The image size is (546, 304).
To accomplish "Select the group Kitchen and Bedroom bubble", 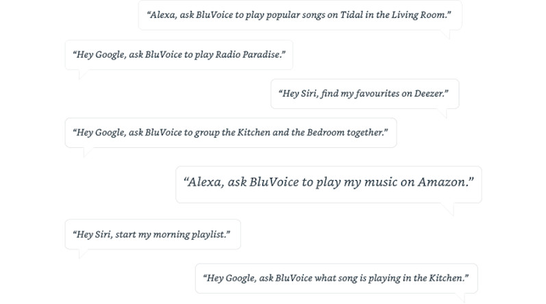I will tap(231, 133).
